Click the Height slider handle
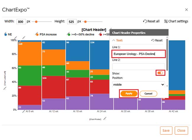 tap(86, 21)
